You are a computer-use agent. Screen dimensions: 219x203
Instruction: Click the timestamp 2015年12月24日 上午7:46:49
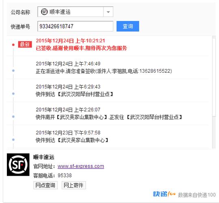[68, 64]
